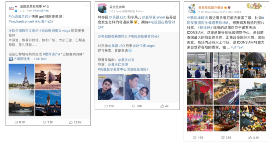Click comment icon with 3.1K count
276x142 pixels.
click(45, 122)
